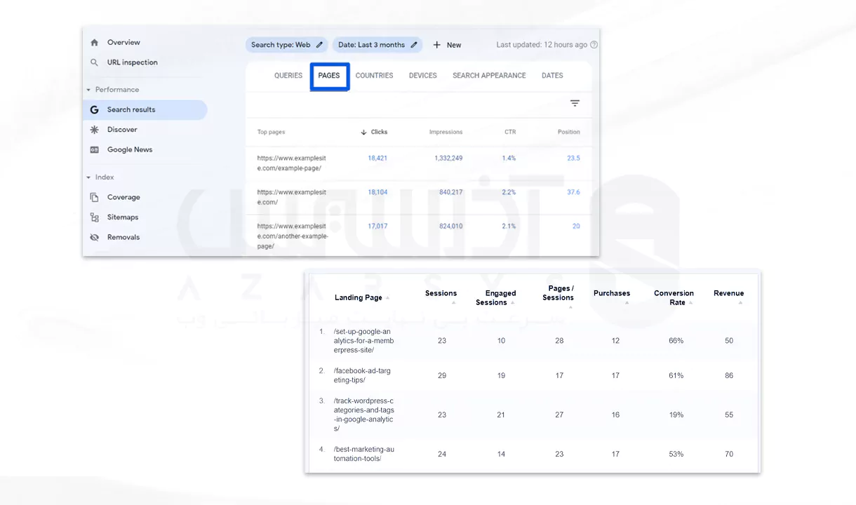Edit the Search type: Web filter
The width and height of the screenshot is (856, 505).
coord(287,45)
